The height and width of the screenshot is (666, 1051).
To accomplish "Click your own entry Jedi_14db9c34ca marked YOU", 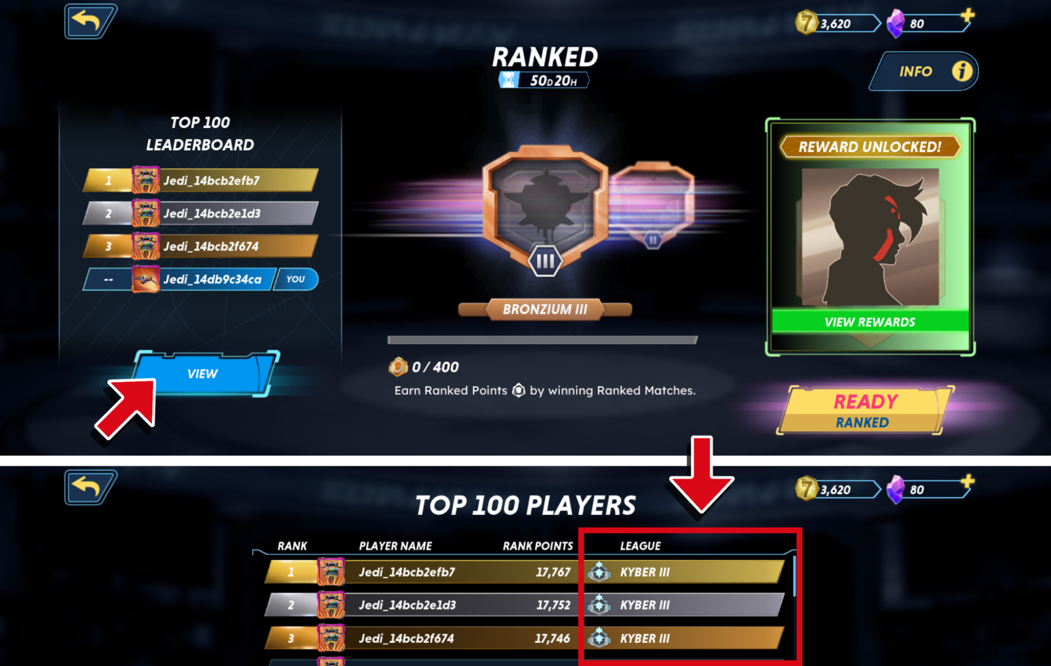I will (201, 279).
